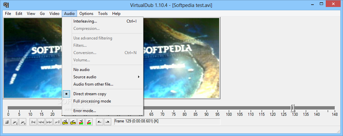Click the position slider thumb near frame 129

(293, 108)
